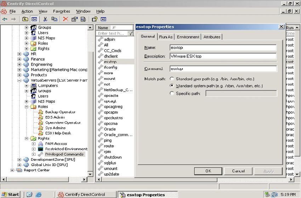Expand the HR zone node
This screenshot has height=198, width=301.
[19, 54]
